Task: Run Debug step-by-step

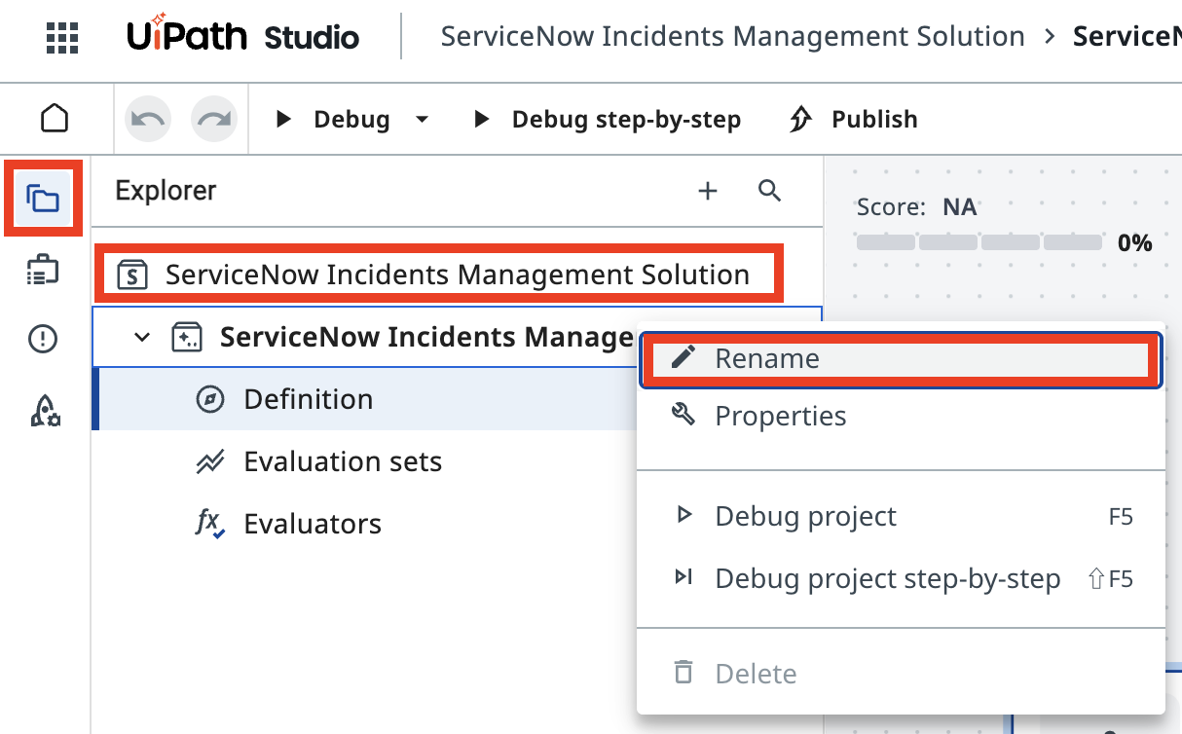Action: (608, 120)
